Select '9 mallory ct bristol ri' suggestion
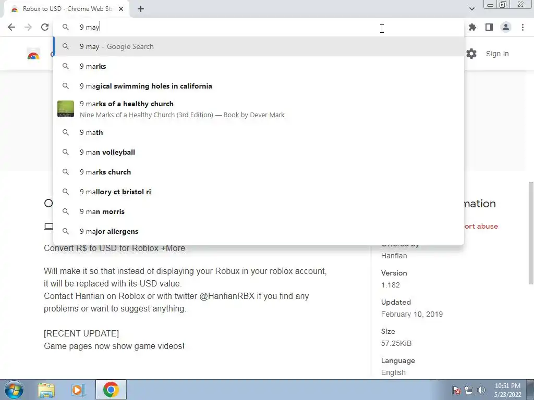Screen dimensions: 534x400 pos(259,192)
